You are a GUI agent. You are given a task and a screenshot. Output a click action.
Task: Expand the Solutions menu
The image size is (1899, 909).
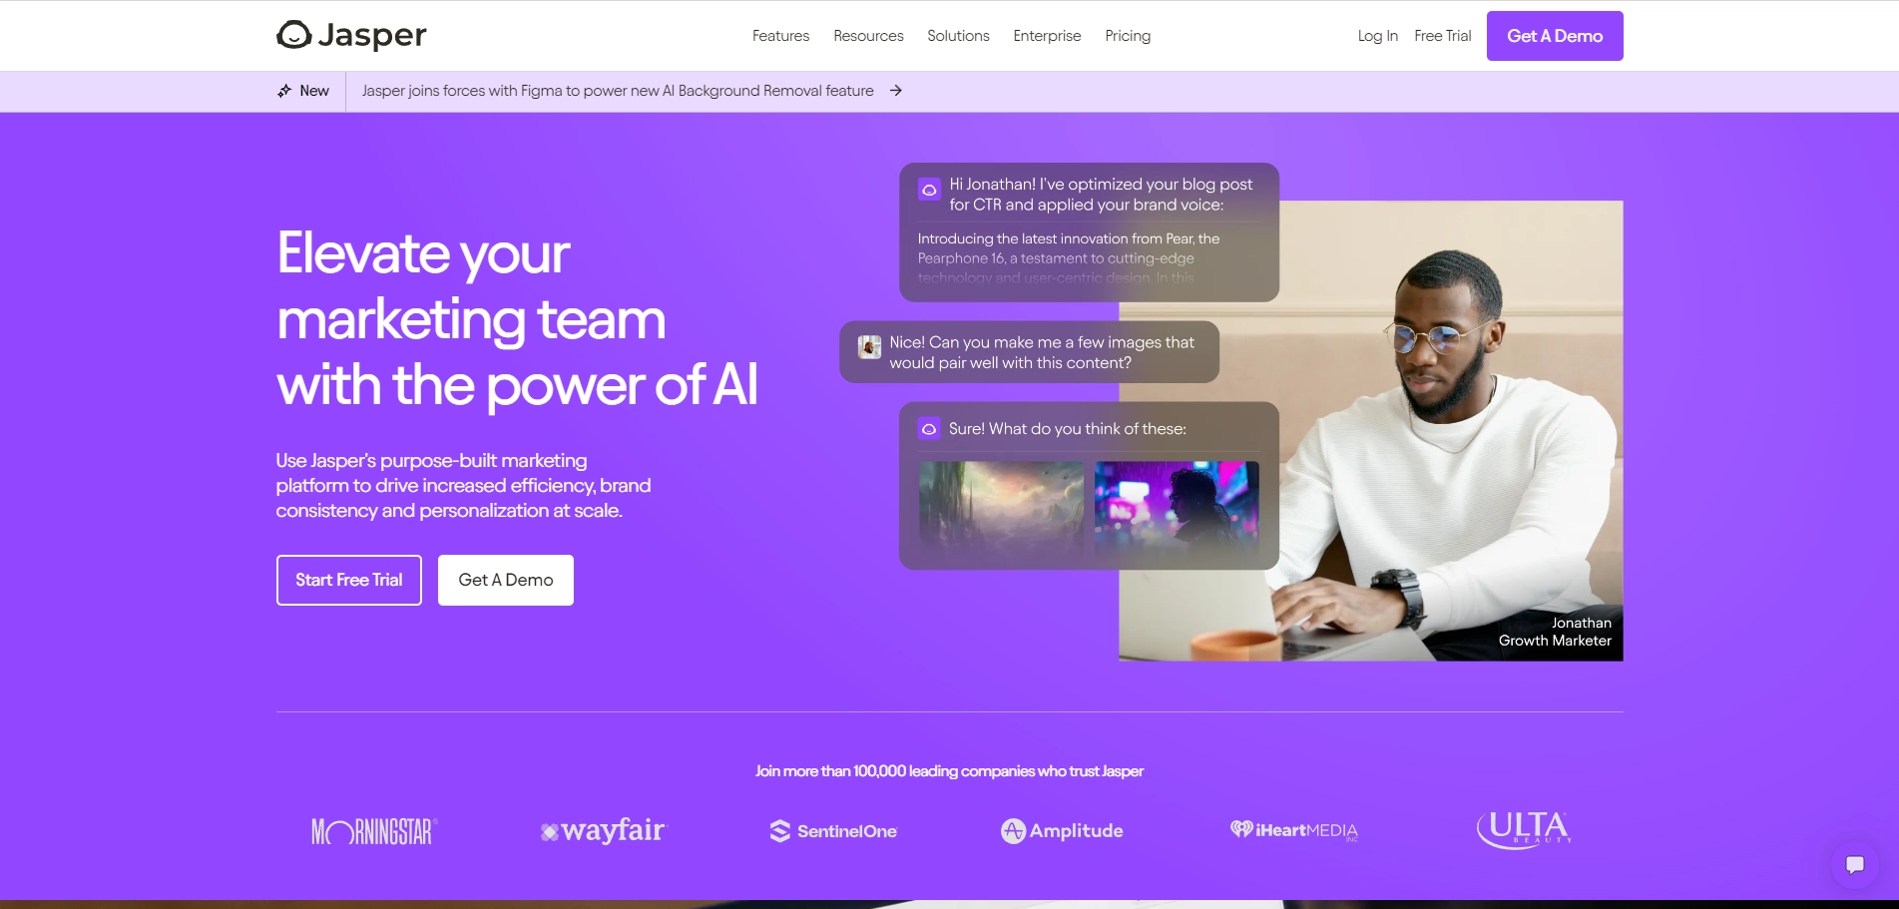(958, 36)
